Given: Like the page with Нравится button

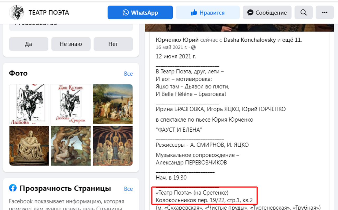Looking at the screenshot, I should [x=208, y=12].
